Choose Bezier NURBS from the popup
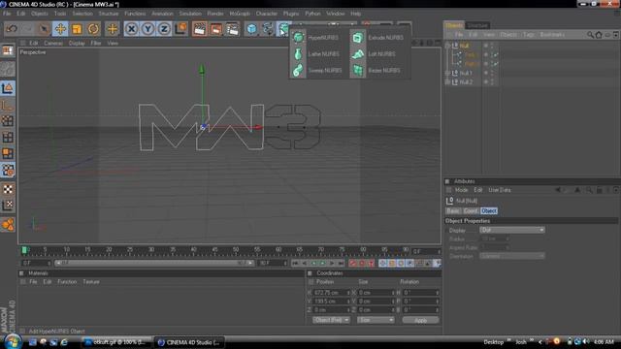 click(376, 71)
